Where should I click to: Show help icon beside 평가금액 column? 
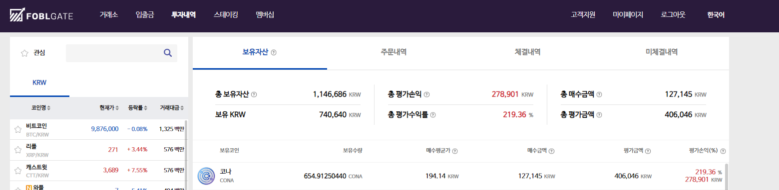[648, 151]
